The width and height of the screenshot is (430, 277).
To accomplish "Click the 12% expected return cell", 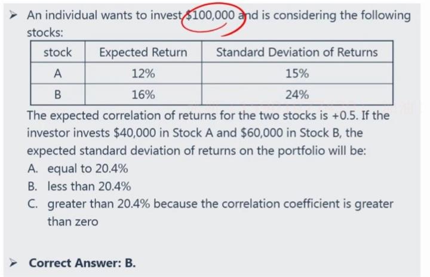I will point(143,74).
